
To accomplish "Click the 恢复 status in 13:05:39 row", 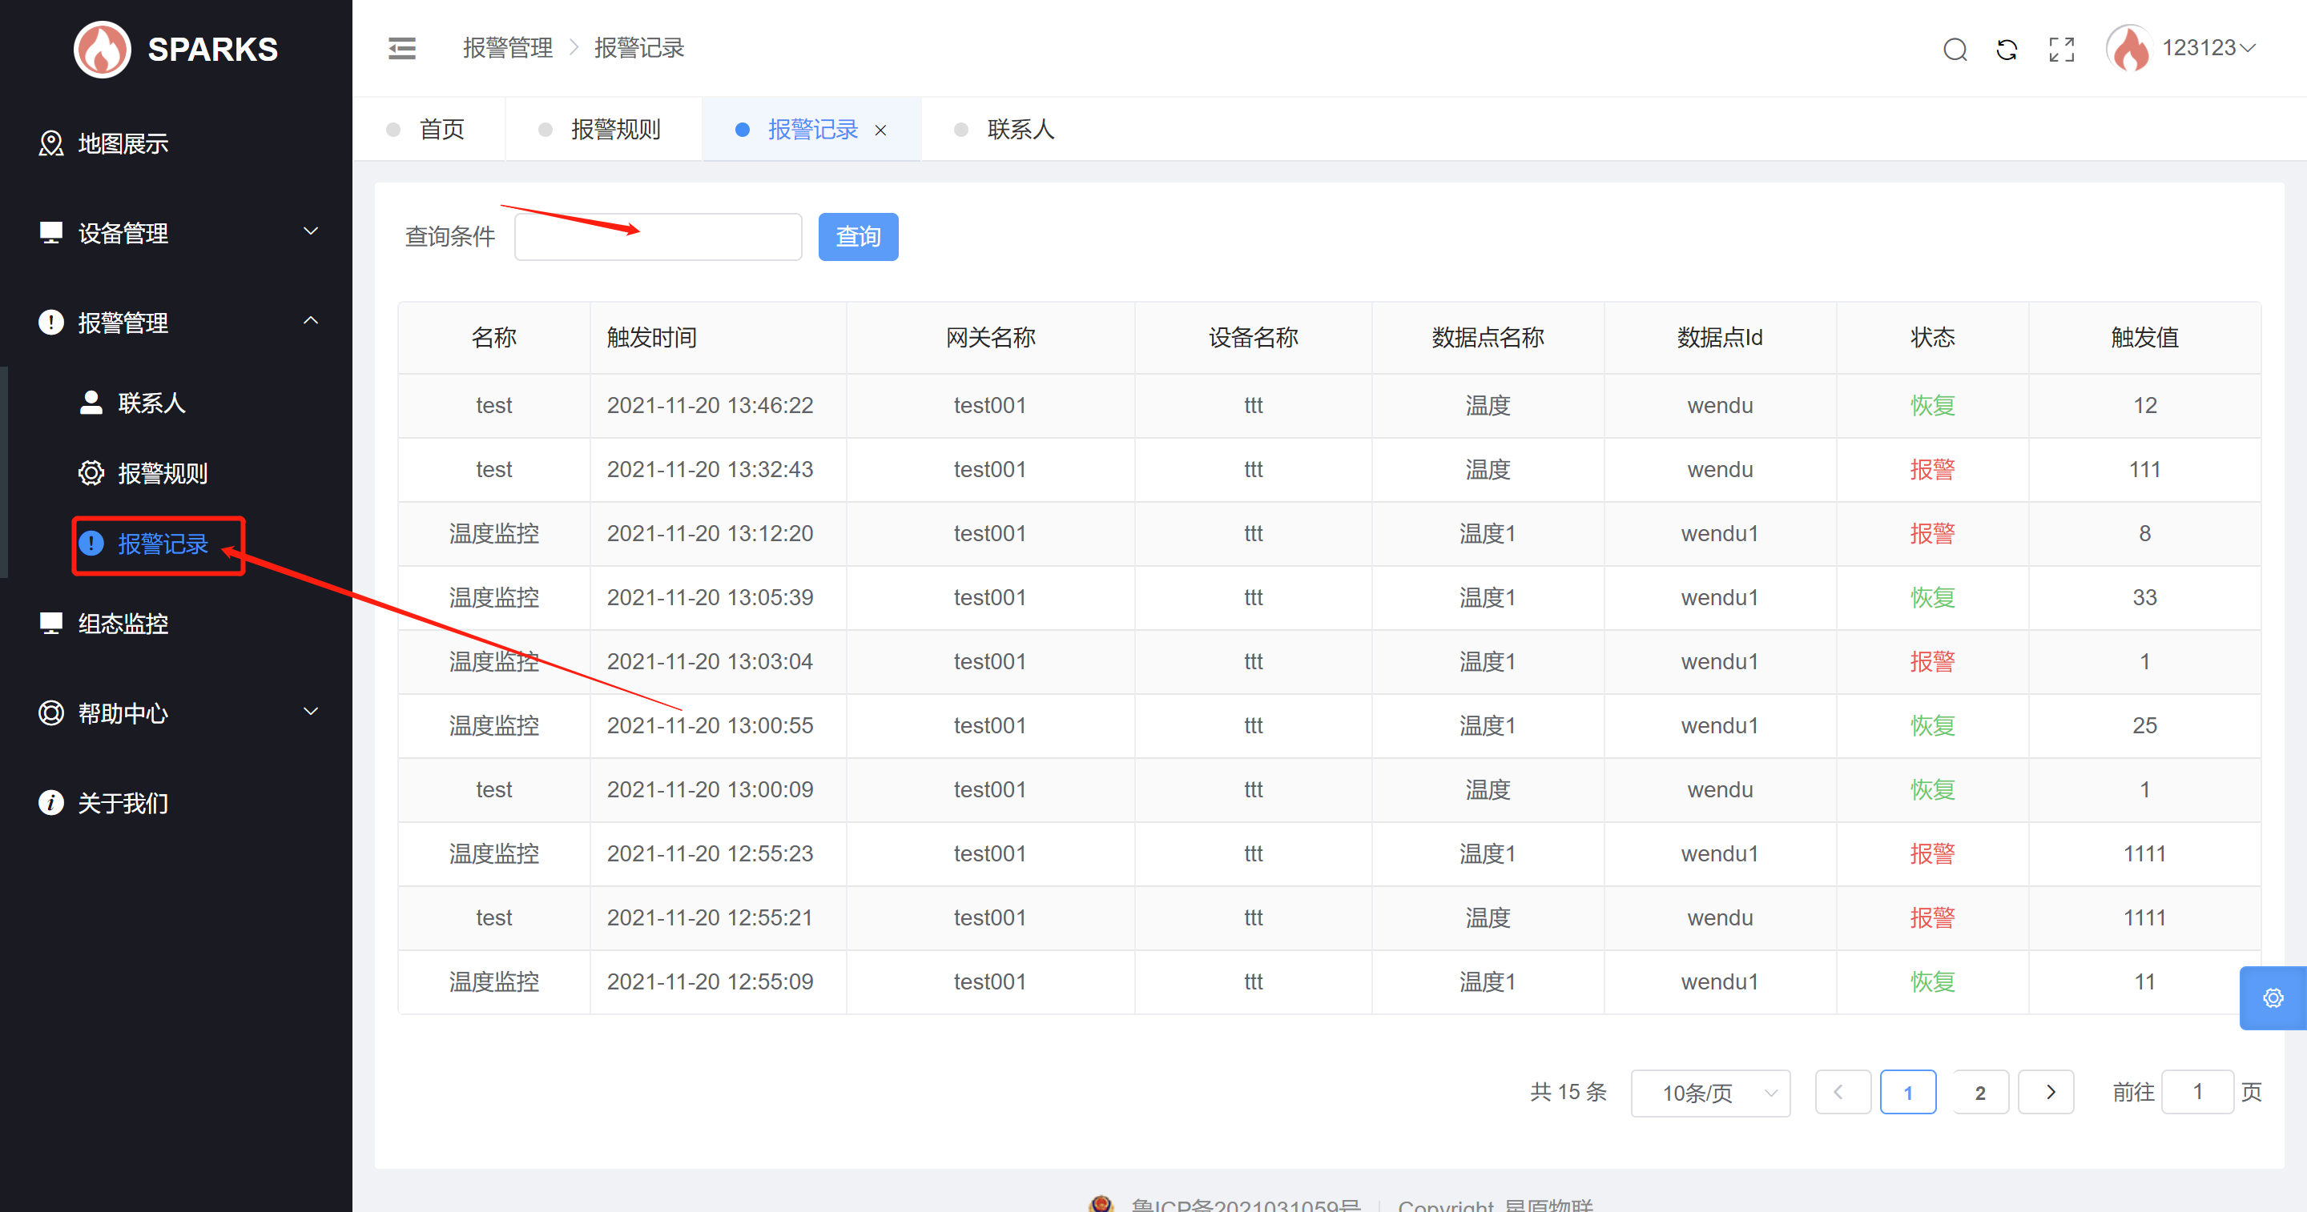I will [1933, 597].
